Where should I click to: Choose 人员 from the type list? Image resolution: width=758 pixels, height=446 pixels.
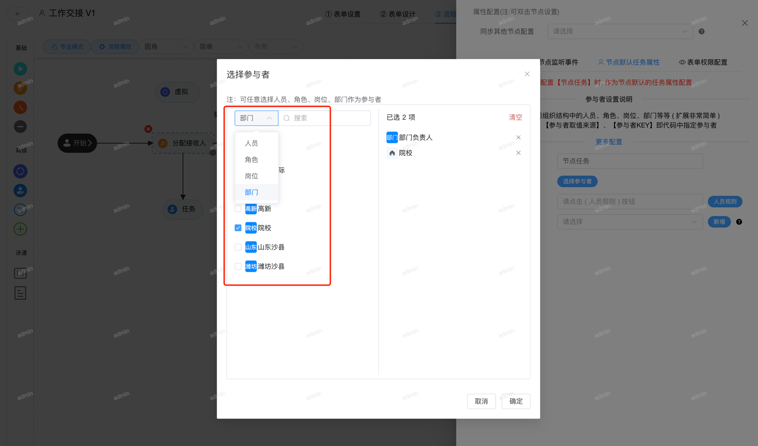[251, 143]
